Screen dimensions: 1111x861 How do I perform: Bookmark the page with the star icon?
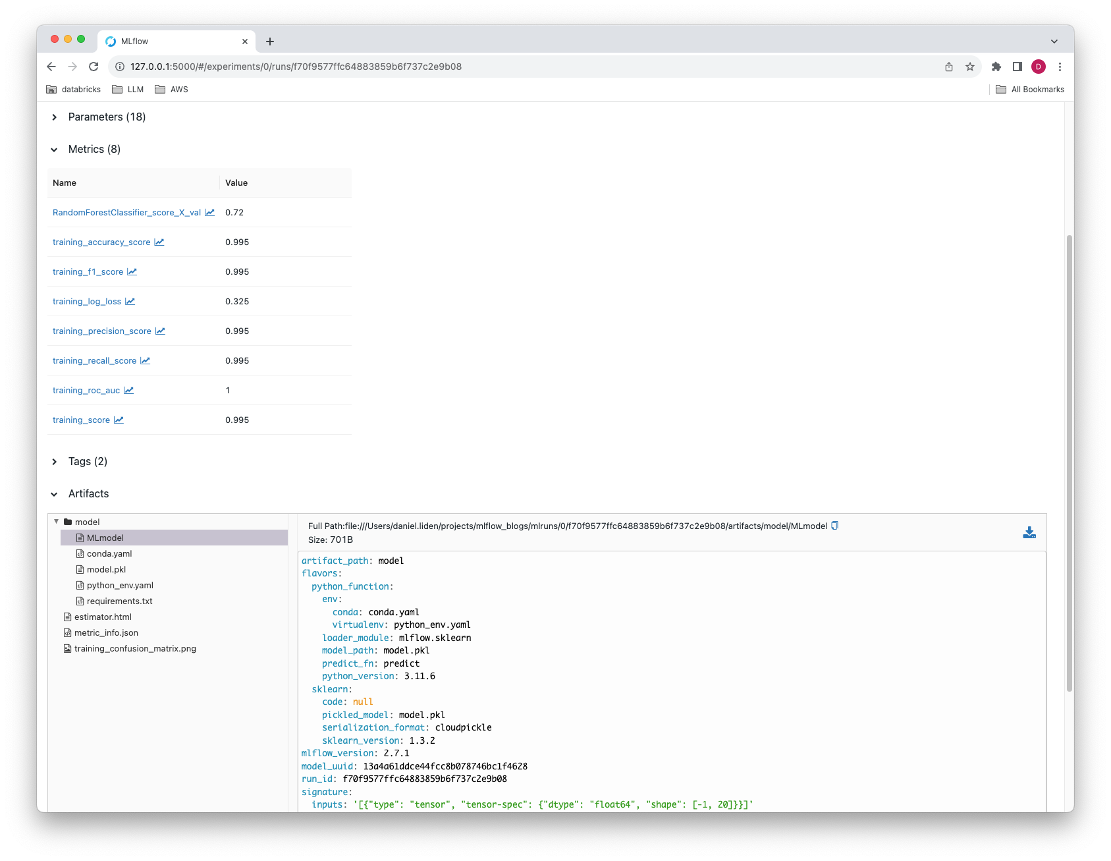pyautogui.click(x=969, y=67)
